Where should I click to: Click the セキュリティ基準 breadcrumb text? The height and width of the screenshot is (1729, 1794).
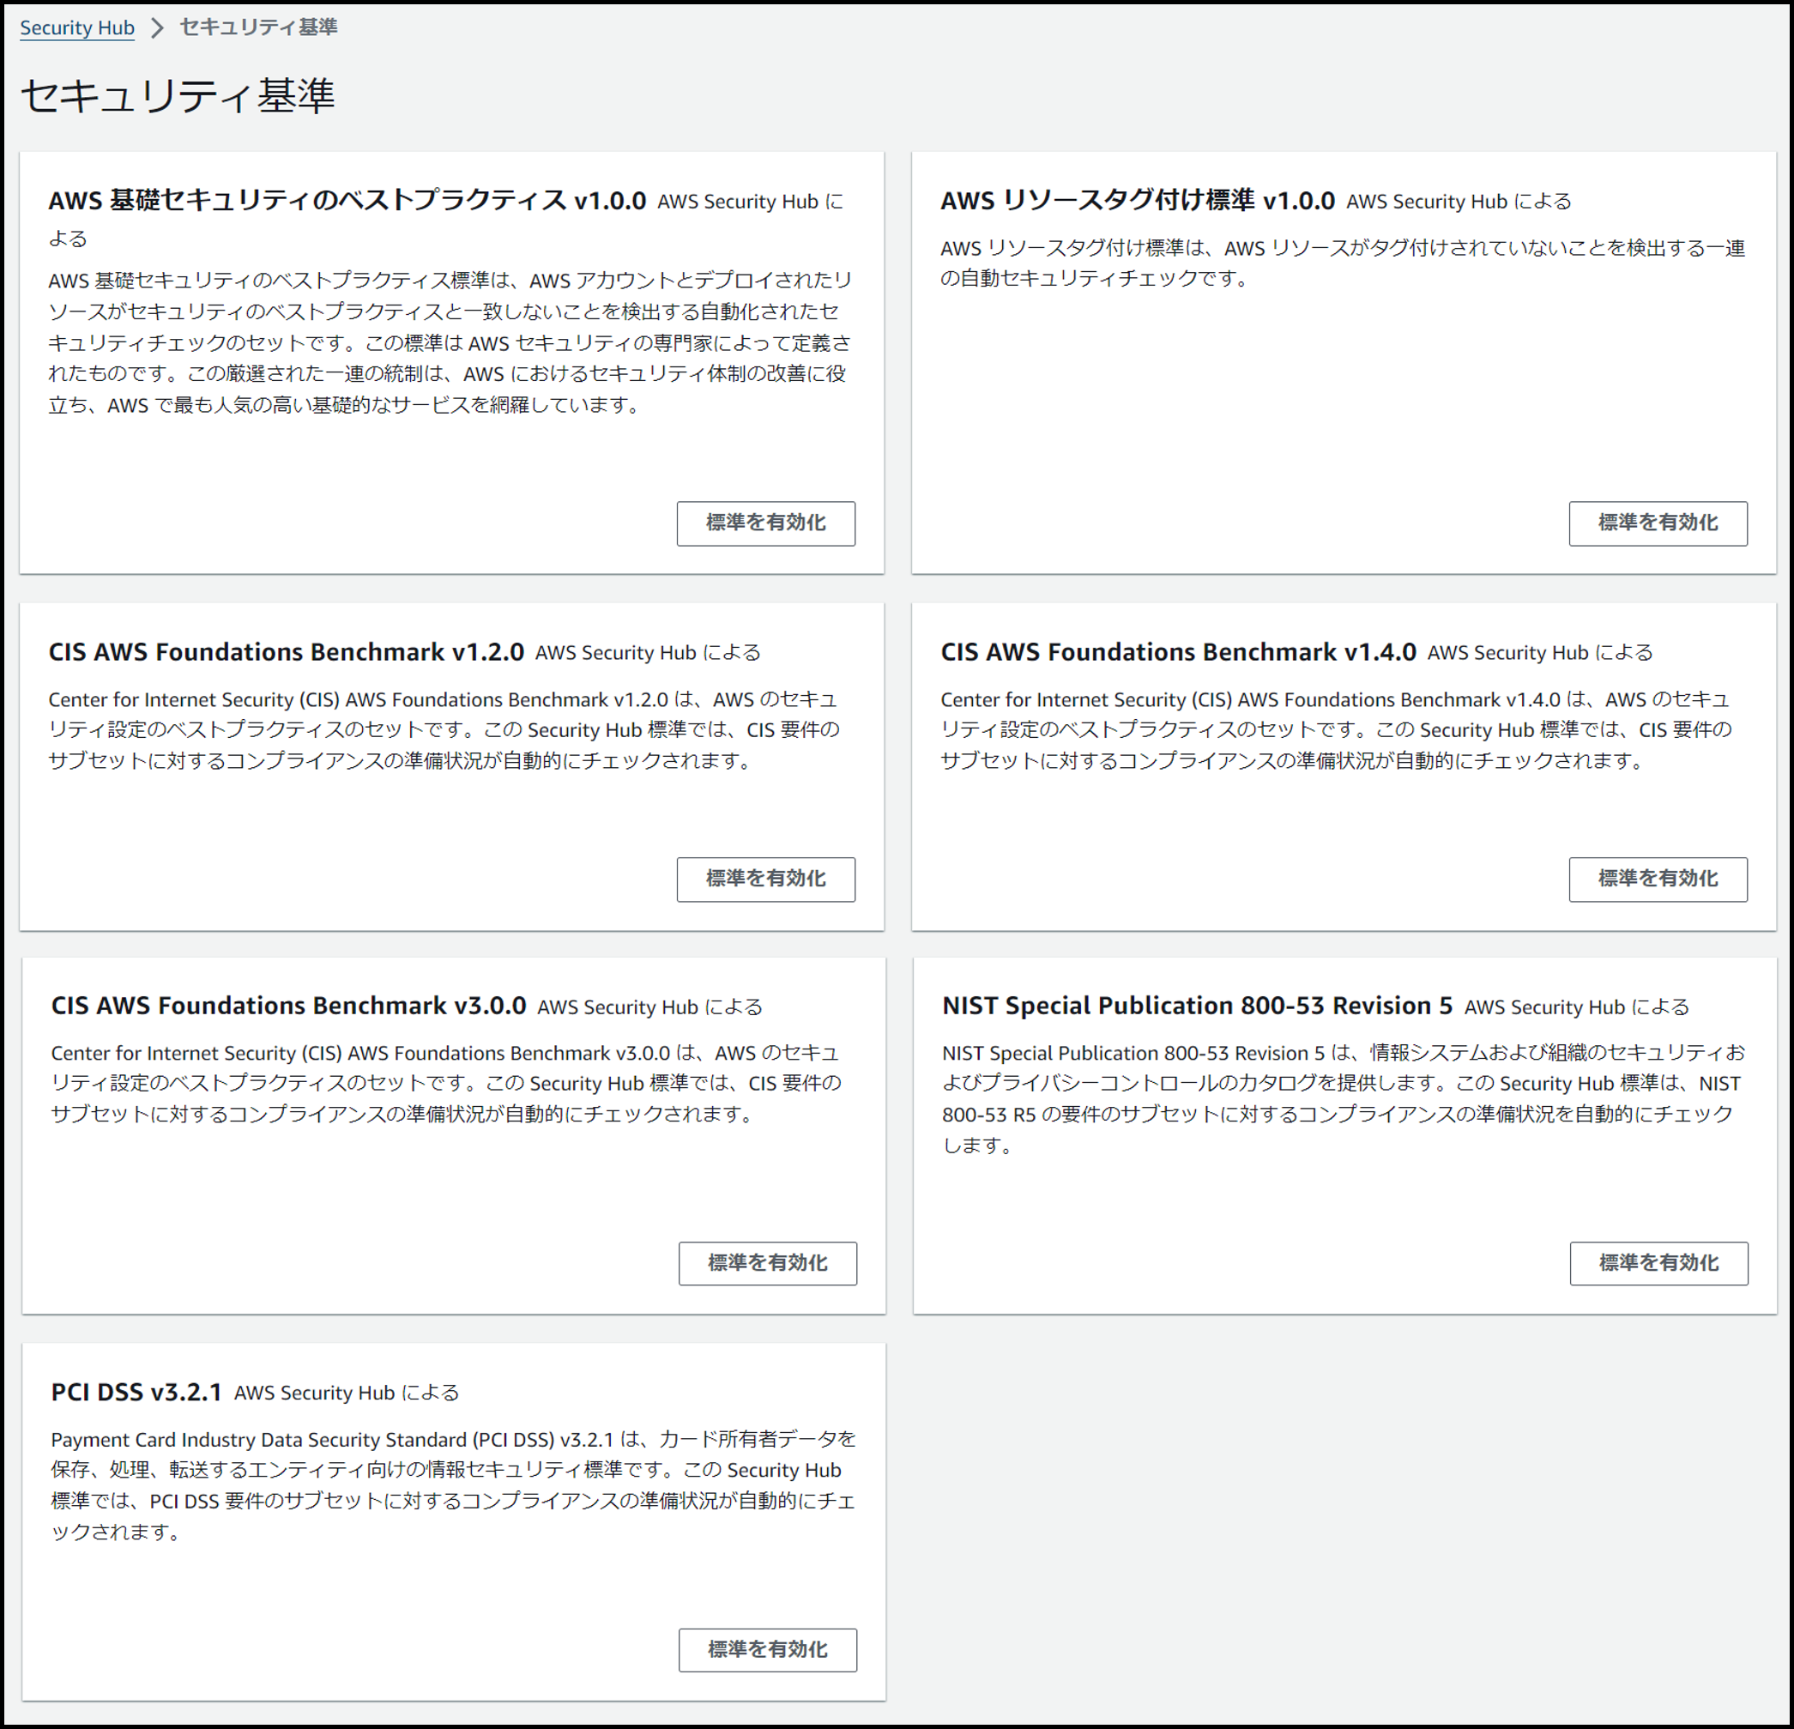click(258, 27)
